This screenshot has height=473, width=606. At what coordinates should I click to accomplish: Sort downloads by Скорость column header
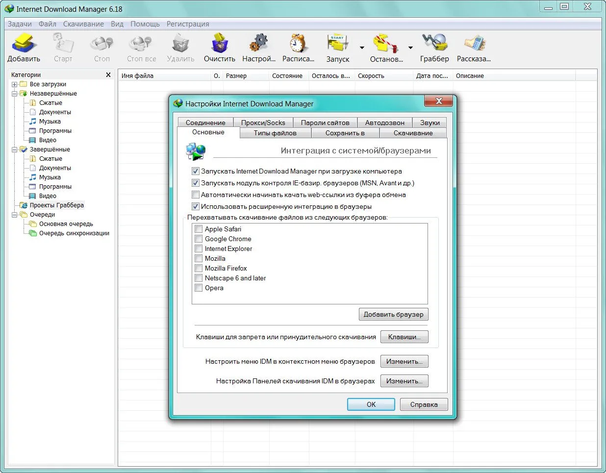pos(384,75)
